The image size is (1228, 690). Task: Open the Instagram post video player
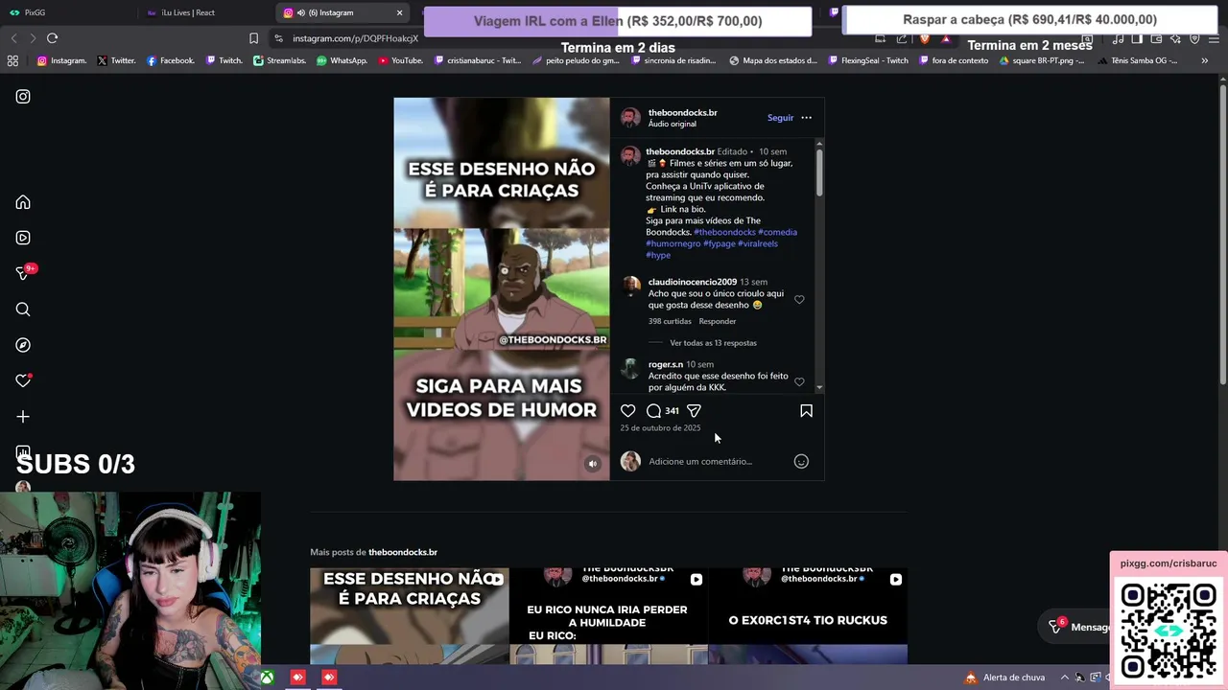[x=502, y=288]
